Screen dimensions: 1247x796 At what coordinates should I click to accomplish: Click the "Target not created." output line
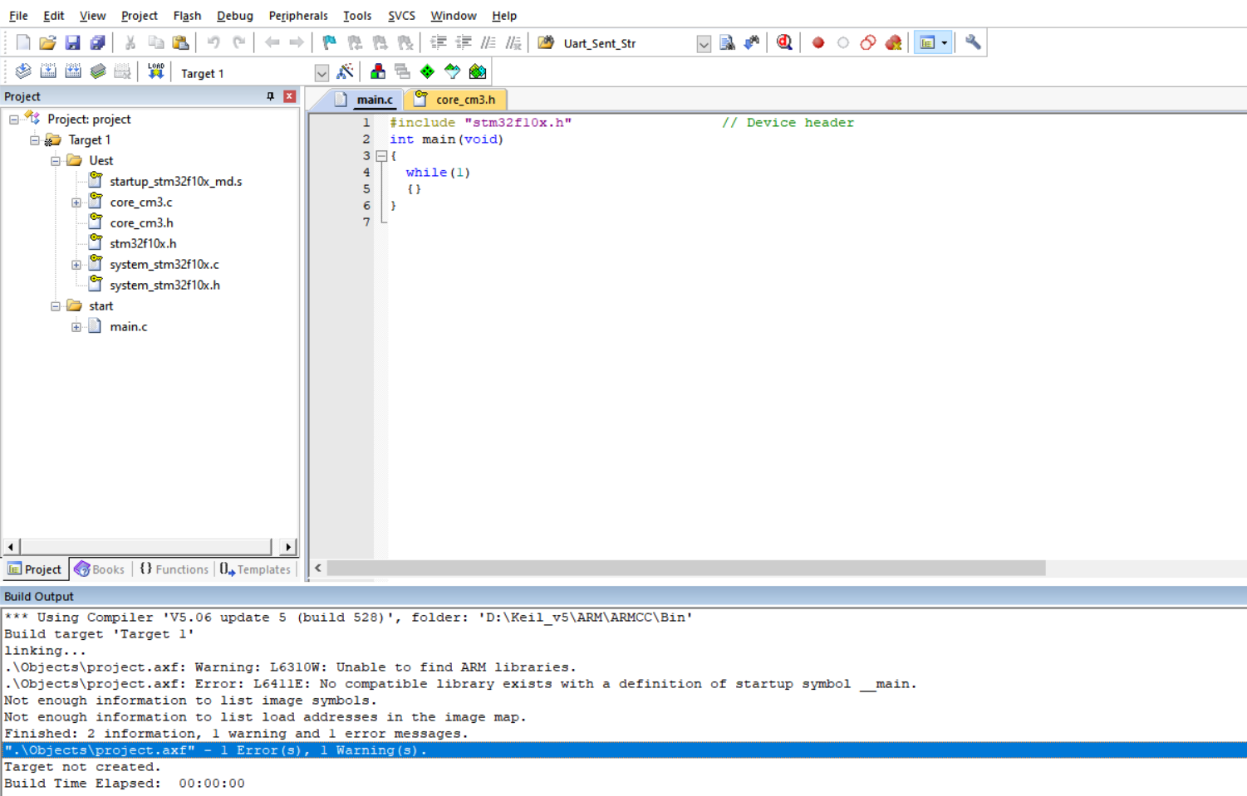point(82,767)
